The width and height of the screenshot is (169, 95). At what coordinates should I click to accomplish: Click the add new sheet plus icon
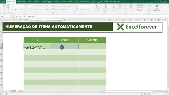21,91
